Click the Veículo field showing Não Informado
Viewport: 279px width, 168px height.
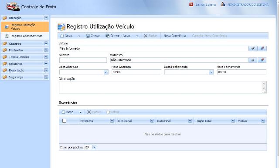(x=153, y=48)
